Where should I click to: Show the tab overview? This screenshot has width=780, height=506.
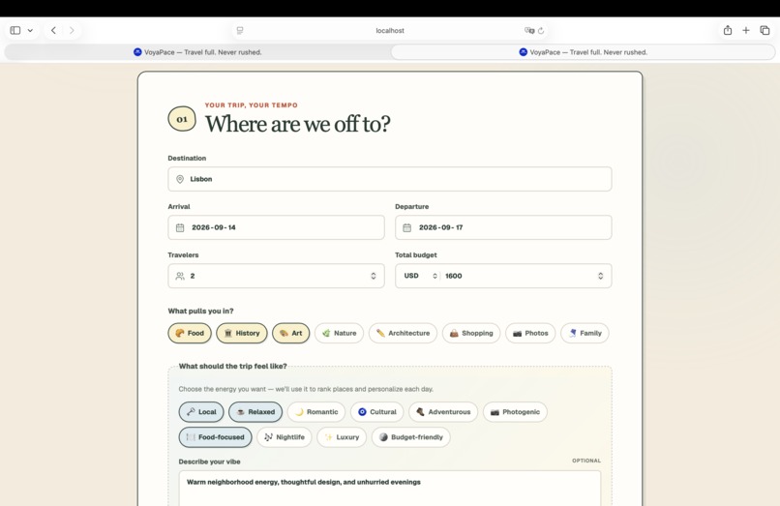[x=765, y=30]
